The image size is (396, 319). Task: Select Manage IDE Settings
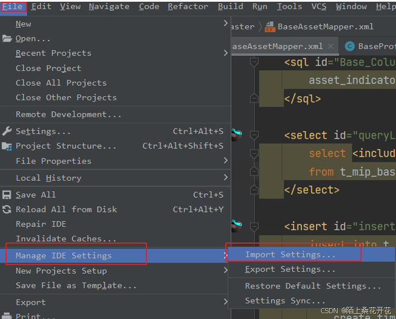115,256
